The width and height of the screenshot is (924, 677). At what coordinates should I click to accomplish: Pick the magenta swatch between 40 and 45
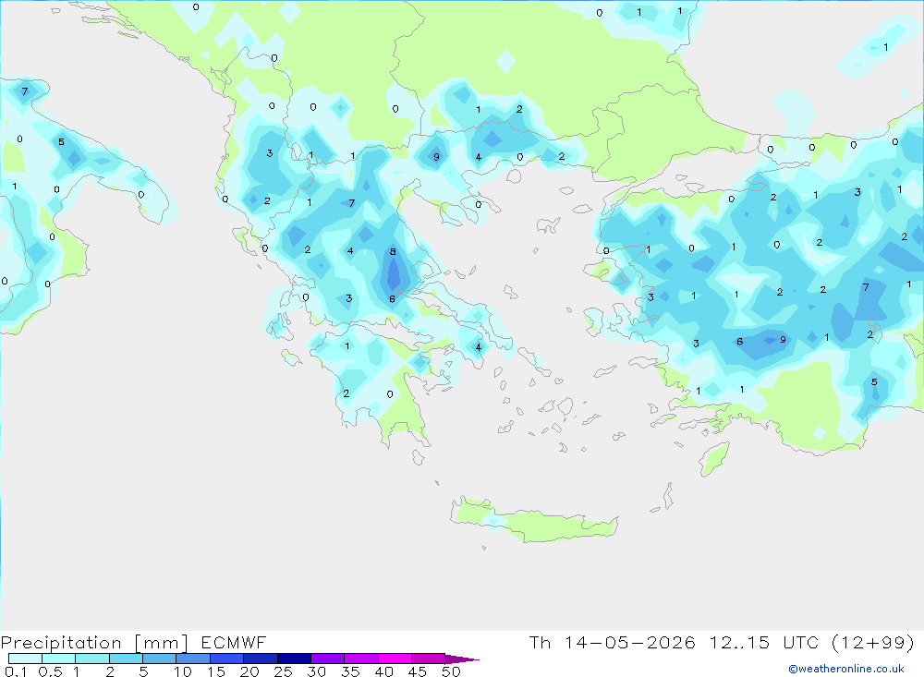(x=395, y=659)
